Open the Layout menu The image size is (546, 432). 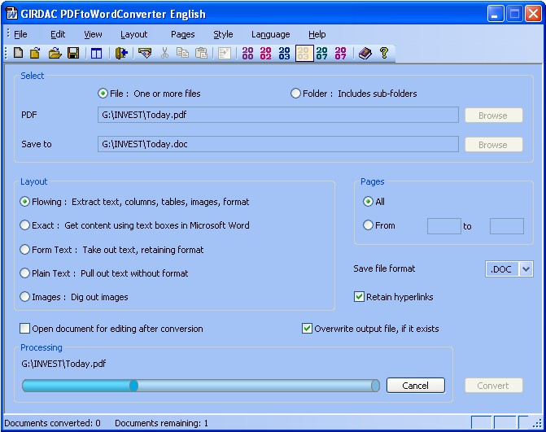(134, 34)
